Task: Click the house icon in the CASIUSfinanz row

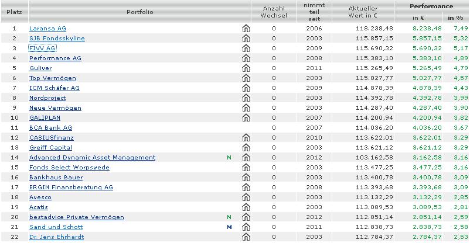Action: [246, 137]
